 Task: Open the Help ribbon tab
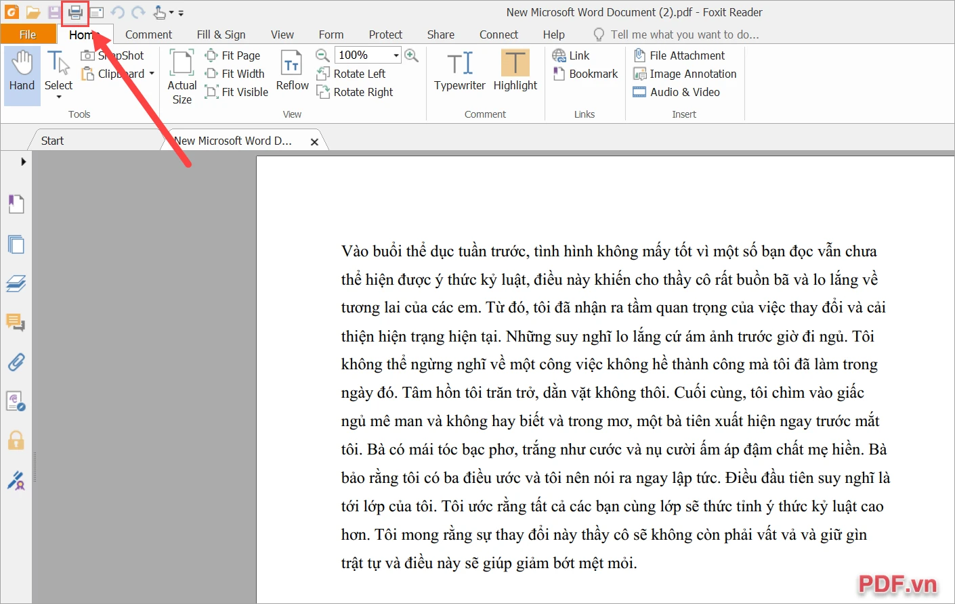553,34
